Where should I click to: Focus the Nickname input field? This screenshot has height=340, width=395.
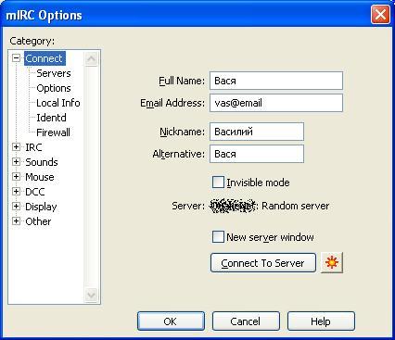(257, 132)
